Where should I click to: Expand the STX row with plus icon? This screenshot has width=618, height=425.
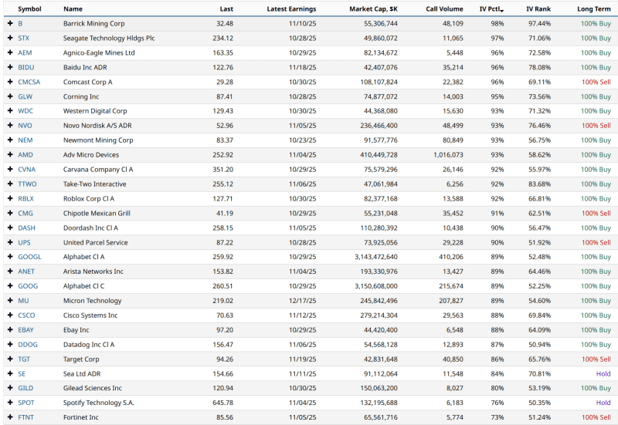10,39
